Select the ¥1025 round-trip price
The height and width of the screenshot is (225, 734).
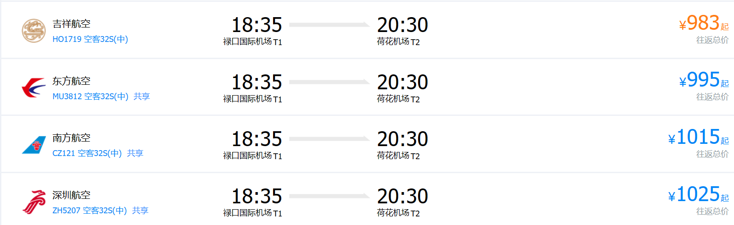click(698, 195)
